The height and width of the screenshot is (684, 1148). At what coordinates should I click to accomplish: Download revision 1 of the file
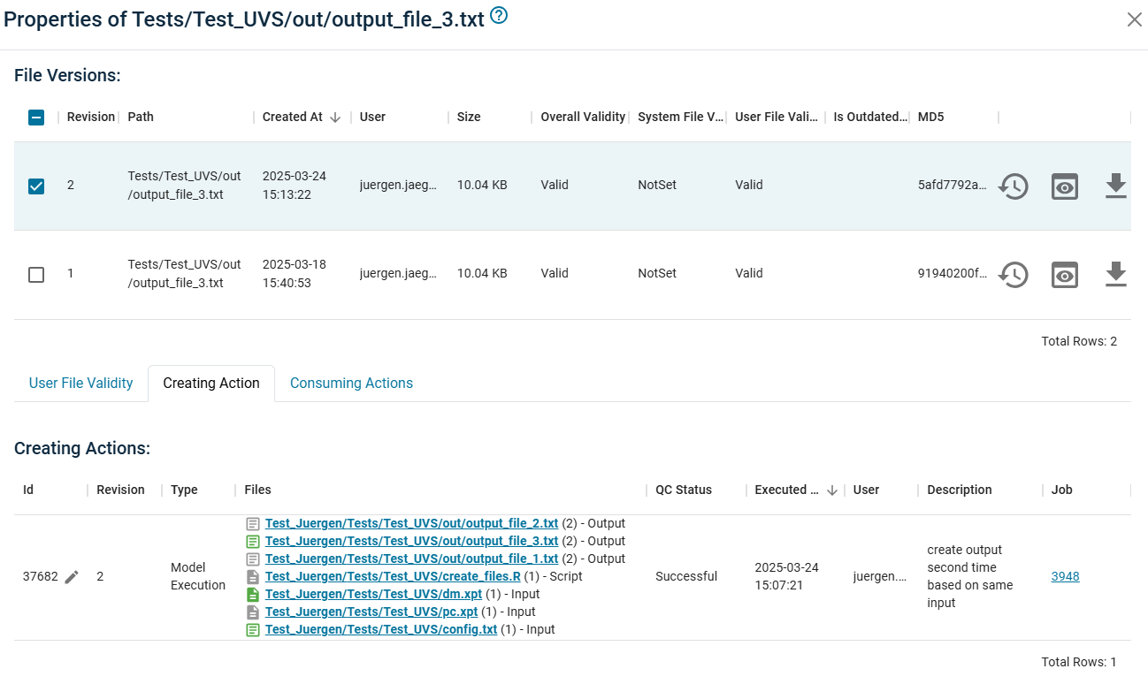[x=1116, y=275]
